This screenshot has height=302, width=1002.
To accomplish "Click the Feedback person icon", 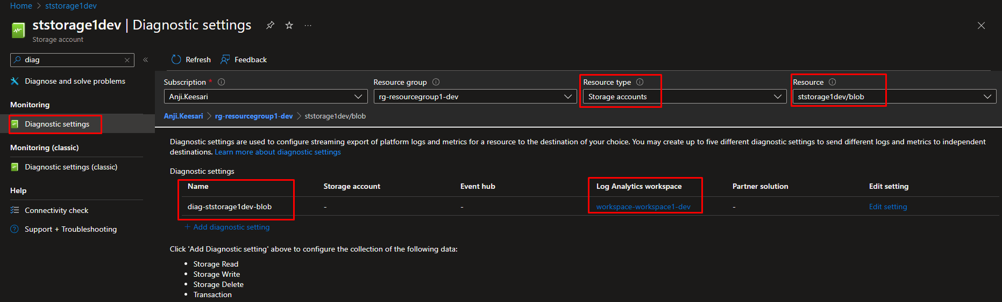I will [x=225, y=60].
